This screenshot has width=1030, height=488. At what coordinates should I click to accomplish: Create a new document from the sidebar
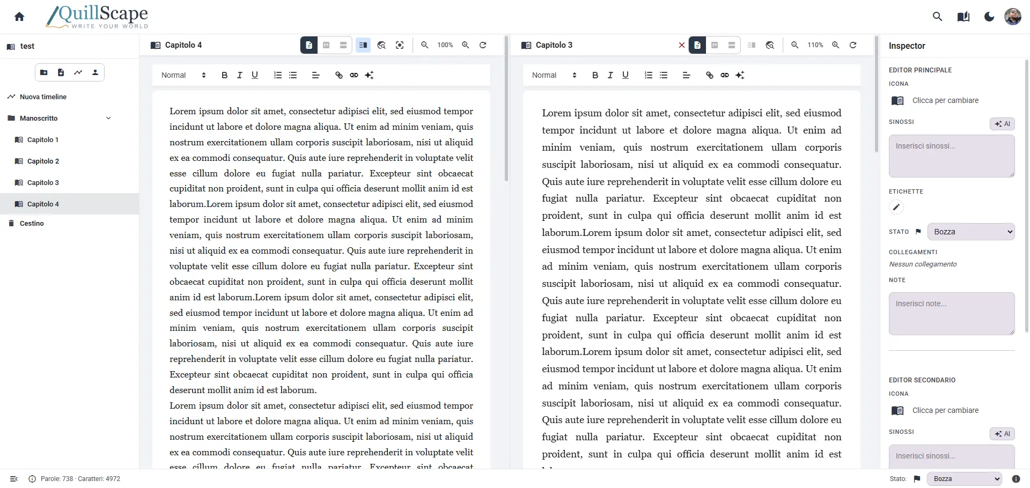[x=61, y=72]
